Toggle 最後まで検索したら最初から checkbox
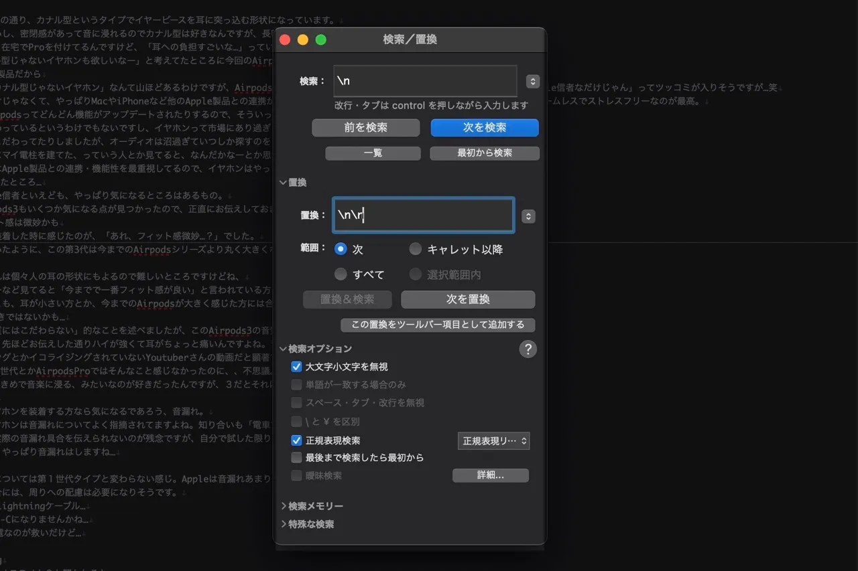The width and height of the screenshot is (858, 571). pos(296,458)
